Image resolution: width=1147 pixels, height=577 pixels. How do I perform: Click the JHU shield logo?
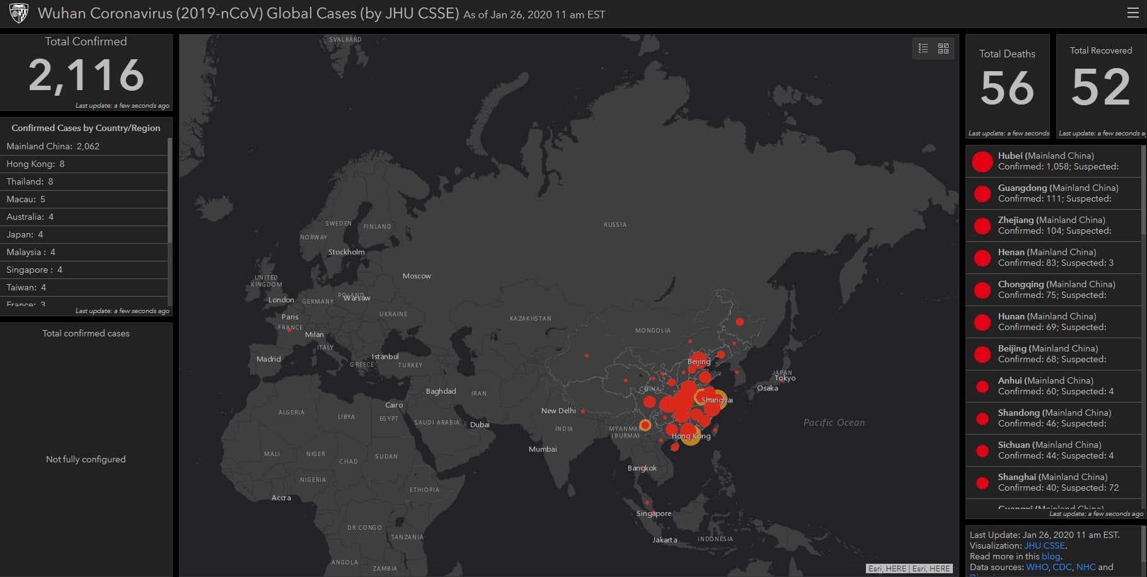[x=19, y=13]
